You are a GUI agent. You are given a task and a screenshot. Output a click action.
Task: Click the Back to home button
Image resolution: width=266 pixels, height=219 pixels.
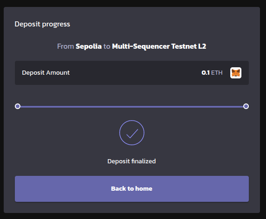[132, 189]
